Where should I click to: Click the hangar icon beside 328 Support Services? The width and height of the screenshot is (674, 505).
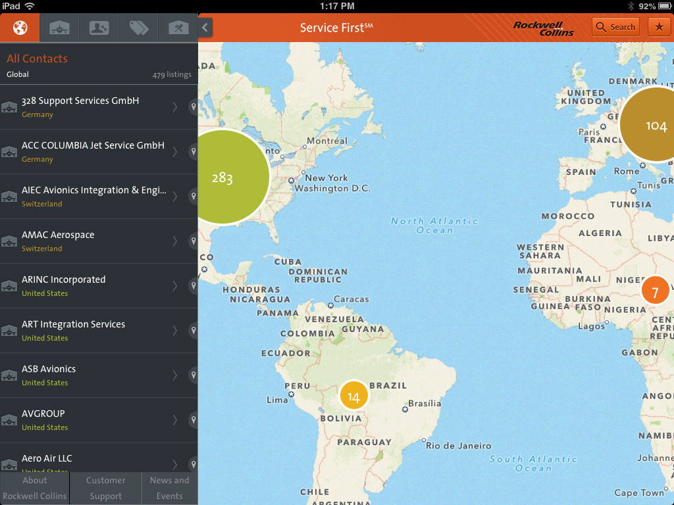point(9,107)
